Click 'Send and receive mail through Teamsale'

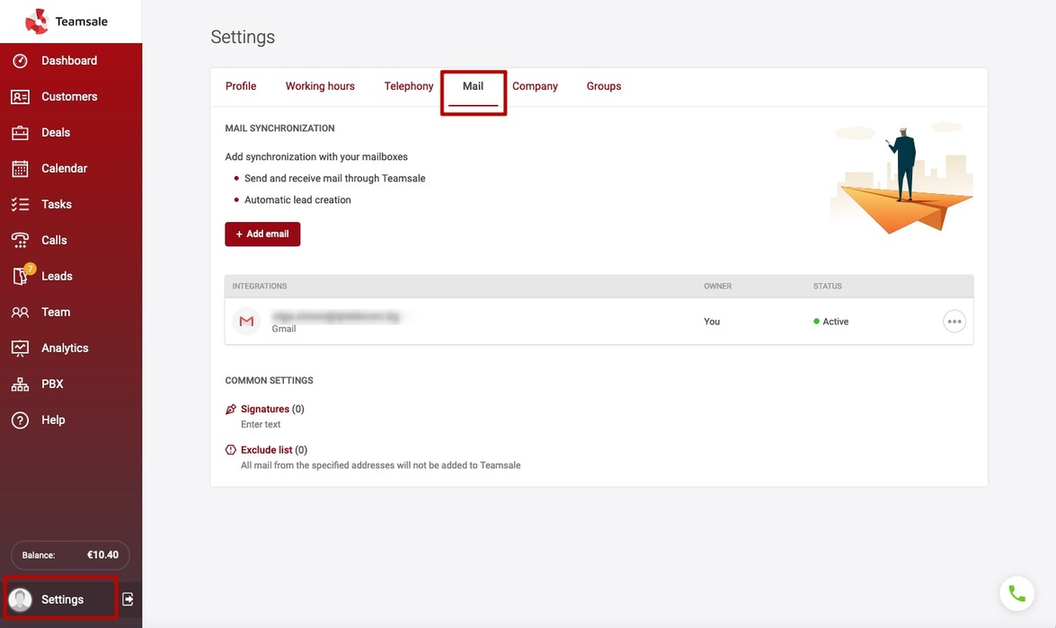pyautogui.click(x=334, y=179)
